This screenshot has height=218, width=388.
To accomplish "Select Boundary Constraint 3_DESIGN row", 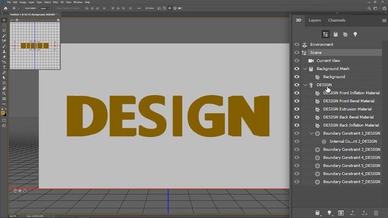I will [x=352, y=150].
